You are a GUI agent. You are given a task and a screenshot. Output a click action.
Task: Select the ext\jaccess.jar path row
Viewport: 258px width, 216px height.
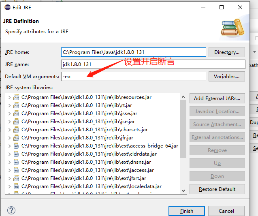pyautogui.click(x=88, y=170)
